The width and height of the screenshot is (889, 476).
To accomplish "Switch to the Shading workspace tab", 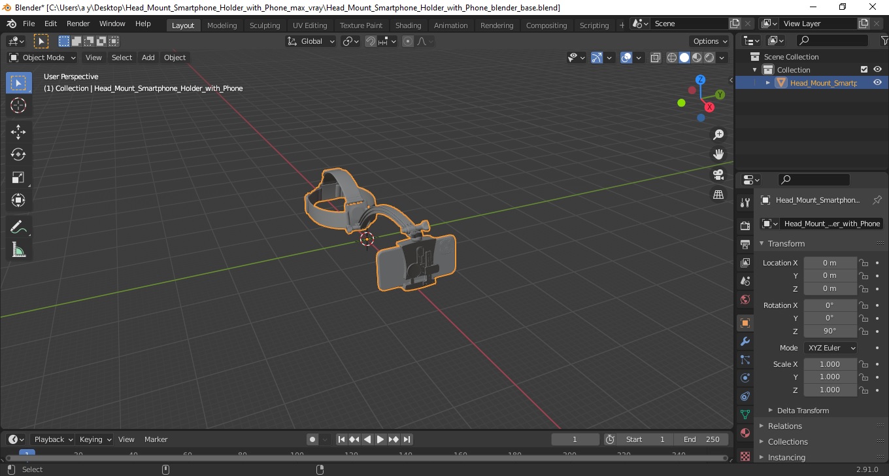I will 408,25.
